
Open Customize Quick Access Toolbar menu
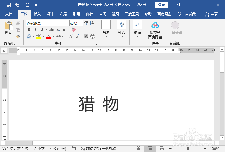[36, 5]
